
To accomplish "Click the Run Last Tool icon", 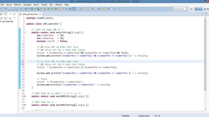I will coord(38,9).
